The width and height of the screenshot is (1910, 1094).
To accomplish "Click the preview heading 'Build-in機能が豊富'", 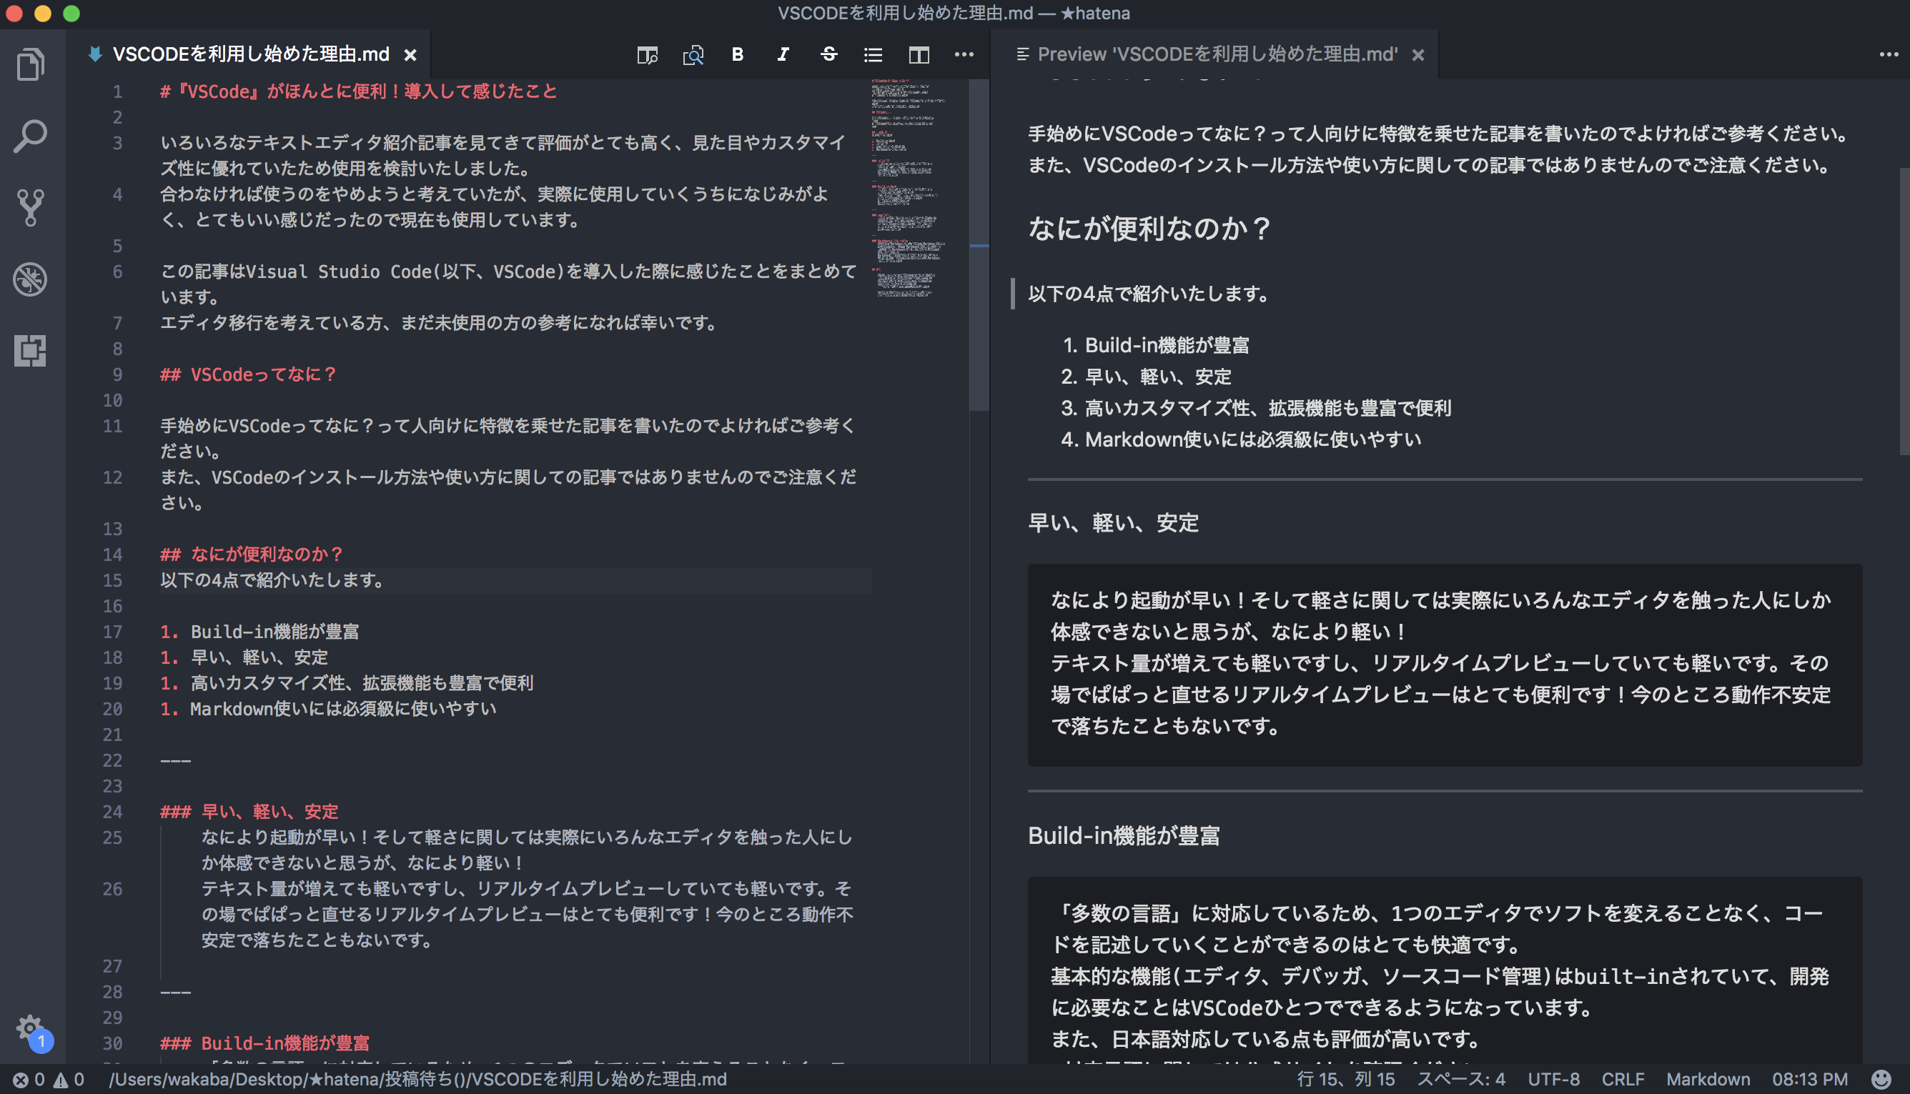I will pos(1124,835).
